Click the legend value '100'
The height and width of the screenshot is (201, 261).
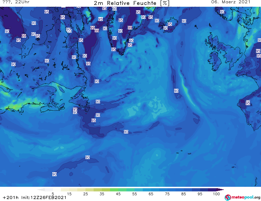point(216,194)
